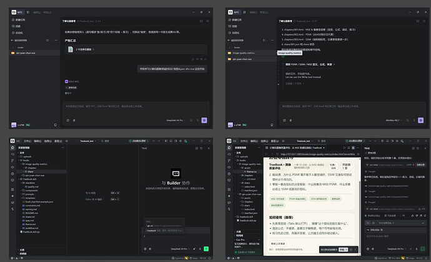Open 选择(S) menu in lower-left TRAE window
Image resolution: width=431 pixels, height=262 pixels.
coord(48,141)
